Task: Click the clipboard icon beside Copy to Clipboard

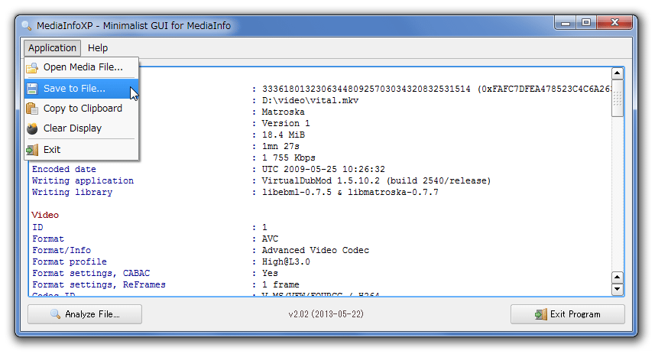Action: coord(32,109)
